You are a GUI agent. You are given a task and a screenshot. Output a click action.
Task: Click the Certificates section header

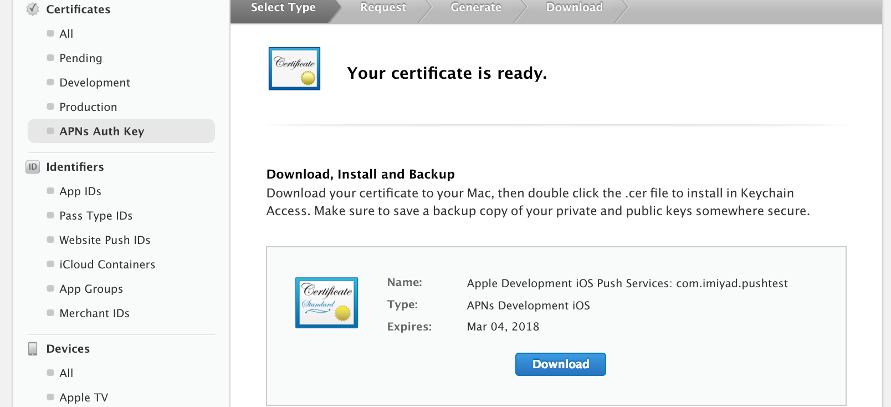pos(78,9)
